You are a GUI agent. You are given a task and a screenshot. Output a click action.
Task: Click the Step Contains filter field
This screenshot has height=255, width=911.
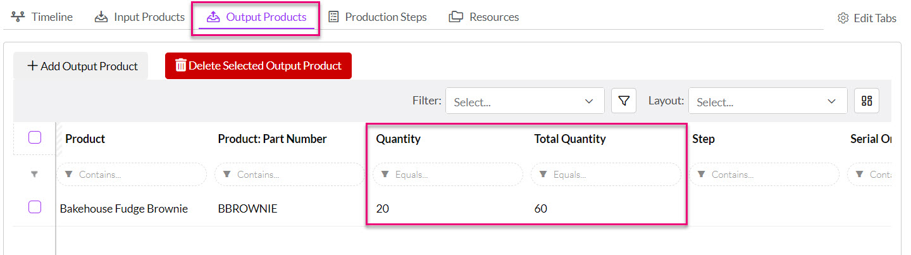(764, 174)
